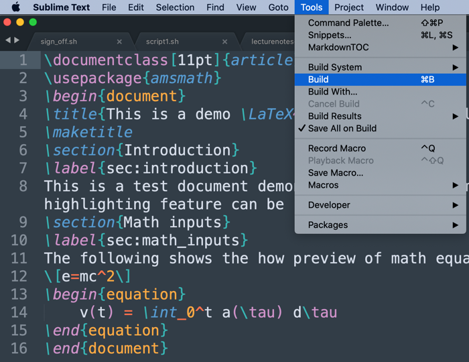This screenshot has height=362, width=469.
Task: Go to previous tab with left arrow
Action: coord(8,40)
